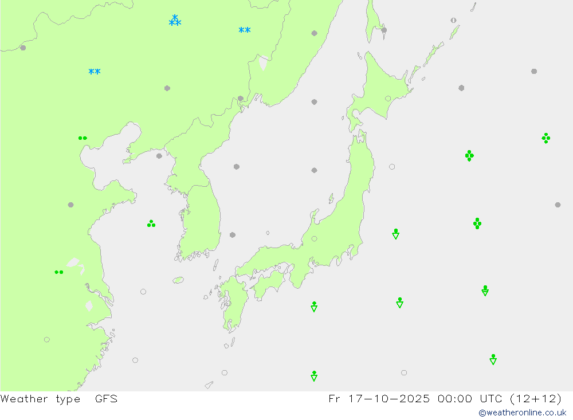This screenshot has height=420, width=573.
Task: Click the 'GFS' model label
Action: (x=107, y=398)
